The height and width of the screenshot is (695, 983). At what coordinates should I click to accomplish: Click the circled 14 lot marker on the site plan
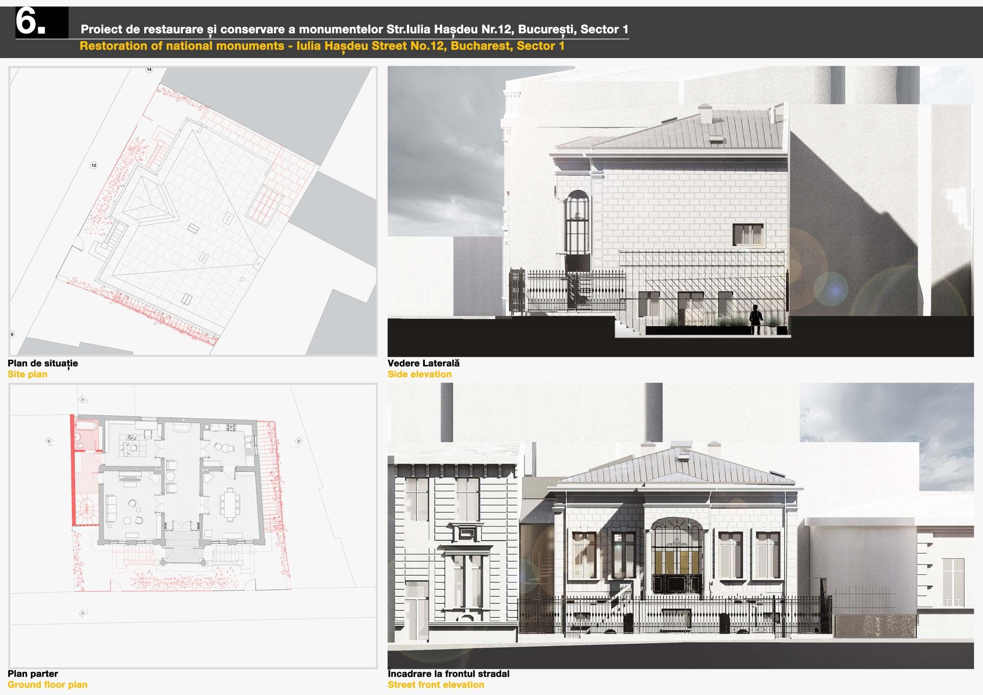[x=149, y=69]
